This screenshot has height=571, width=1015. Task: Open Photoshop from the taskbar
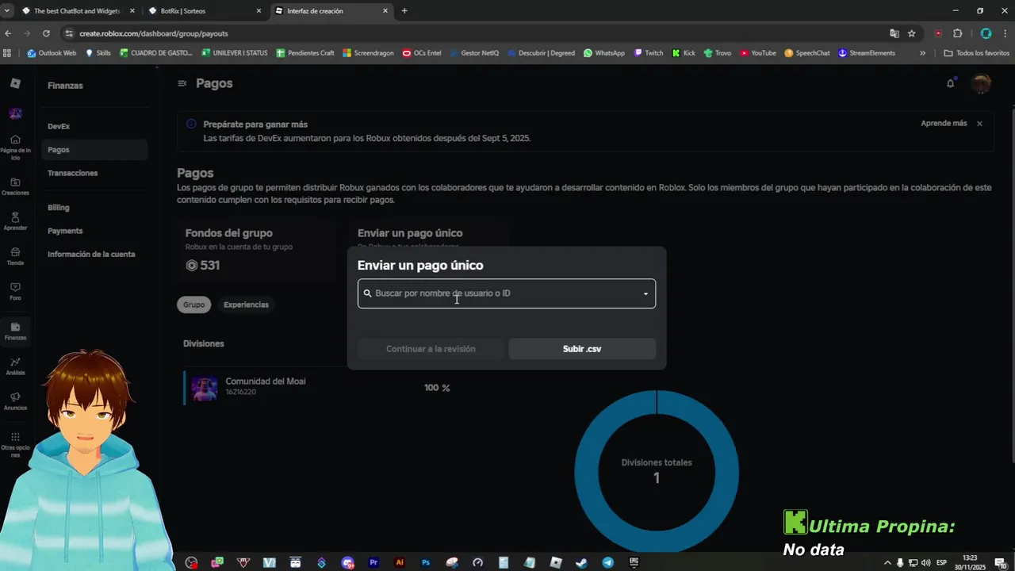(426, 562)
